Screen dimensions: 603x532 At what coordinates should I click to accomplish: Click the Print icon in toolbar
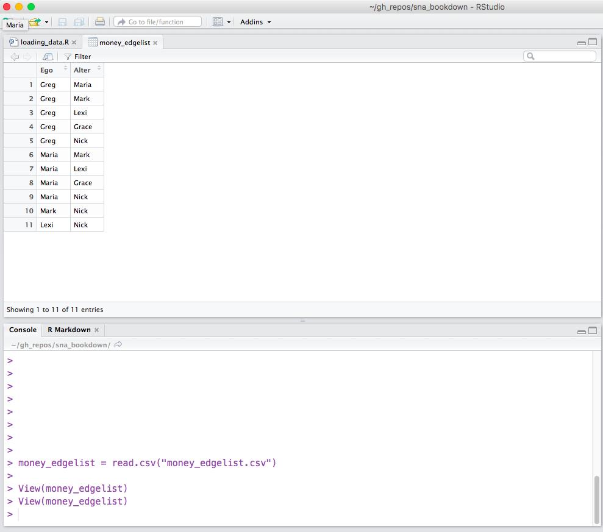point(100,22)
